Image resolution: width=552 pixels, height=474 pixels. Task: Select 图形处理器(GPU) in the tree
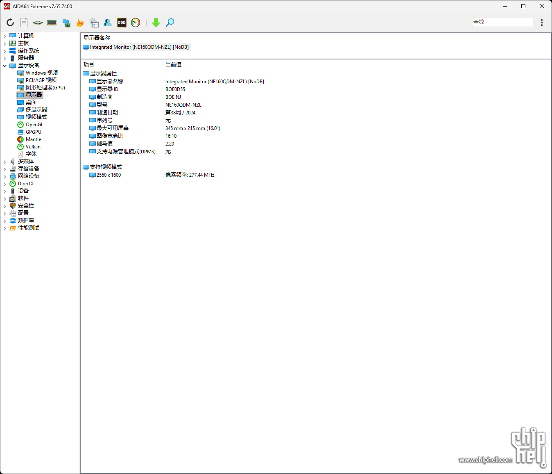coord(41,88)
